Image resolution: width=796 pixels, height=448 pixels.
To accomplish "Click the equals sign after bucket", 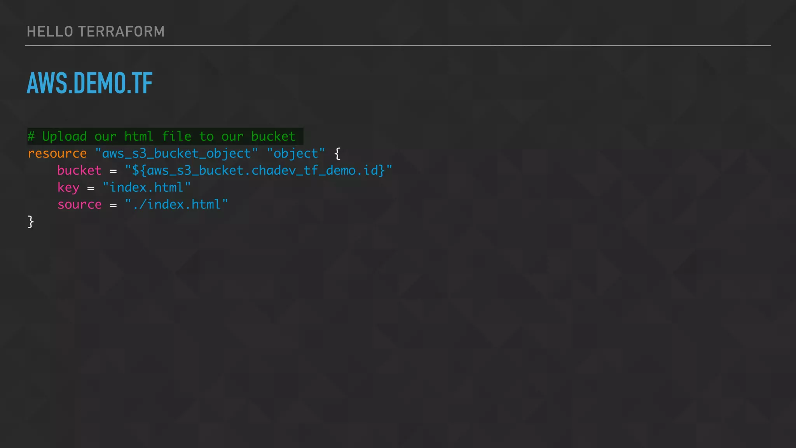I will [113, 171].
